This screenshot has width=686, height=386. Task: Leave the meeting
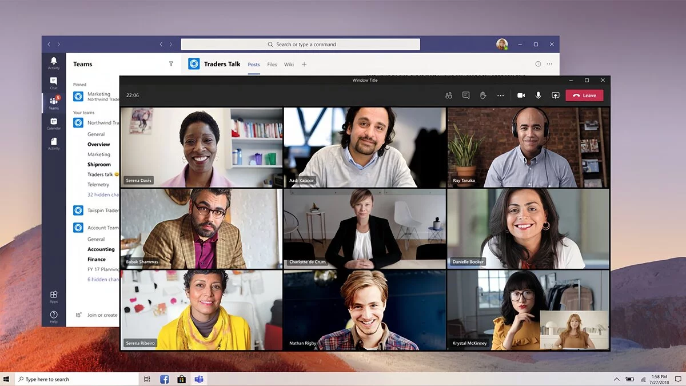tap(584, 95)
